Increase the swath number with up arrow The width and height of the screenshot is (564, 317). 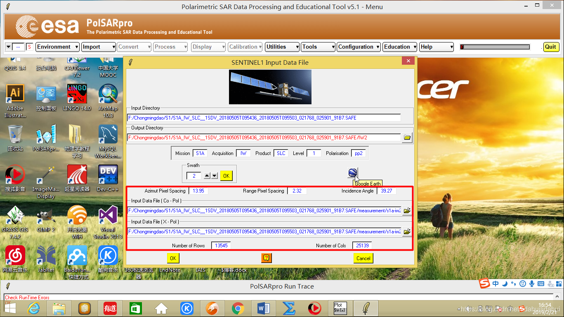coord(208,176)
